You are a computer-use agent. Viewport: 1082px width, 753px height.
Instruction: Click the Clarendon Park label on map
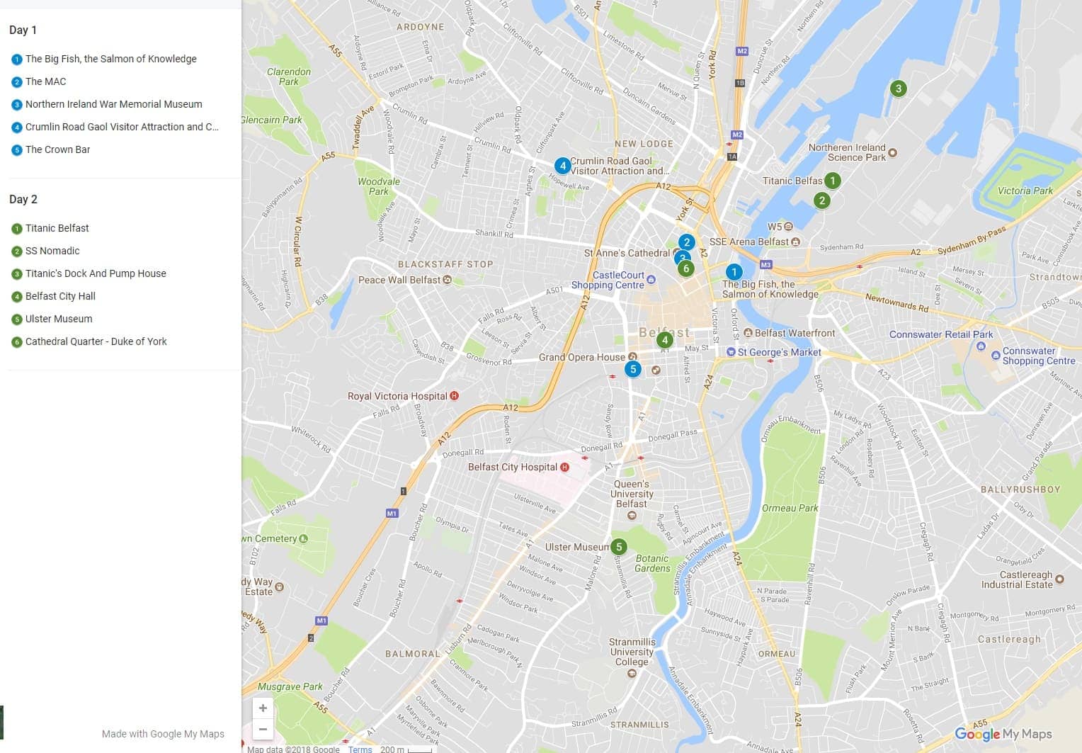click(x=289, y=77)
